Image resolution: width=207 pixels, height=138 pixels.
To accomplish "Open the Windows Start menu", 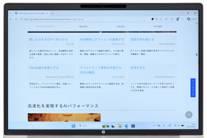I will (x=73, y=126).
